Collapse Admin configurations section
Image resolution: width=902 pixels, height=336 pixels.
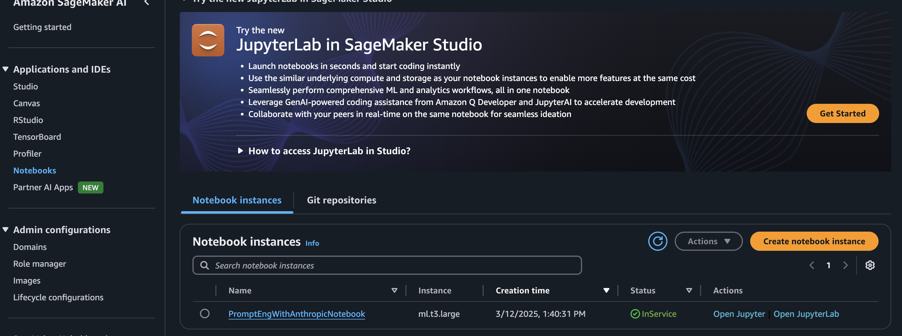tap(6, 229)
